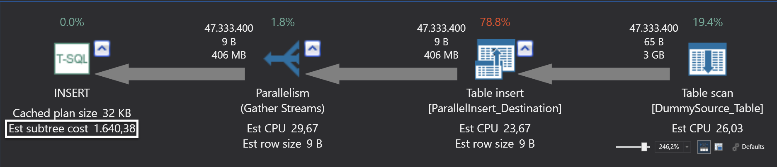Select the Table scan operator icon
The image size is (777, 167).
(707, 59)
